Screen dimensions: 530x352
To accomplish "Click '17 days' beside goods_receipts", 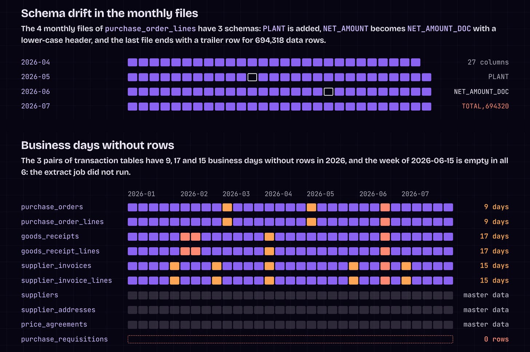I will (494, 236).
